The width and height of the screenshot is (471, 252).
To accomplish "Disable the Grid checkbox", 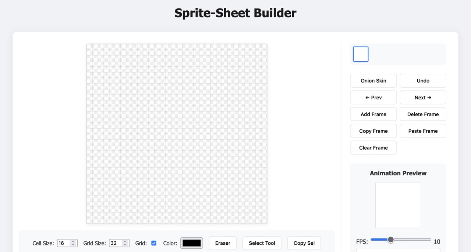I will [x=154, y=243].
